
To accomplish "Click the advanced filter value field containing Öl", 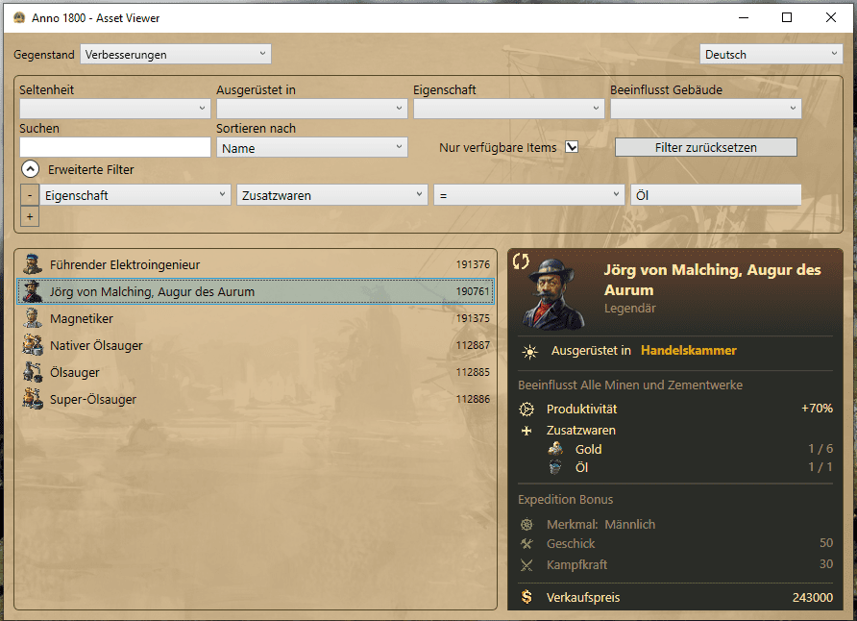I will [716, 195].
